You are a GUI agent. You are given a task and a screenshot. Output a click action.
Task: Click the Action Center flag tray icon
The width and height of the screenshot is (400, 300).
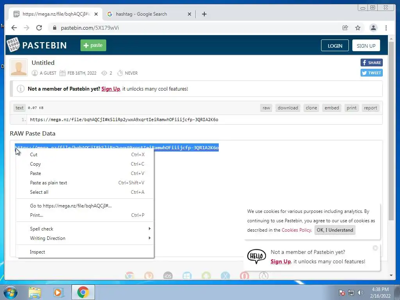point(341,293)
